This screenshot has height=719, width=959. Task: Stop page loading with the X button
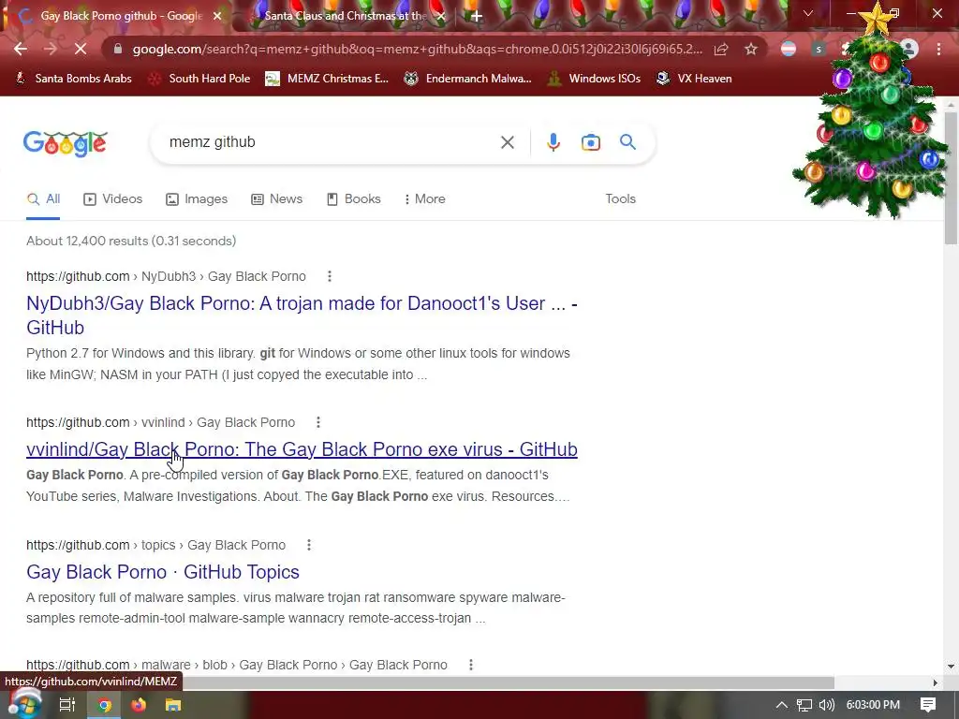(81, 49)
